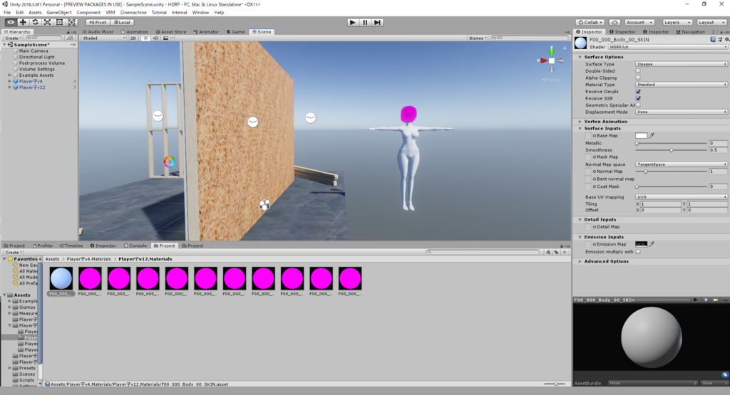The width and height of the screenshot is (730, 395).
Task: Uncheck Receive Decals
Action: click(638, 92)
